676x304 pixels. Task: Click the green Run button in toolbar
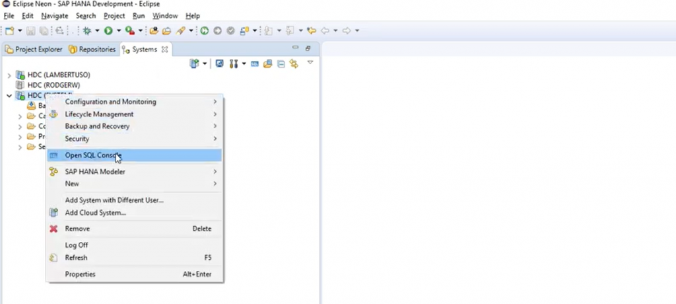pyautogui.click(x=108, y=30)
